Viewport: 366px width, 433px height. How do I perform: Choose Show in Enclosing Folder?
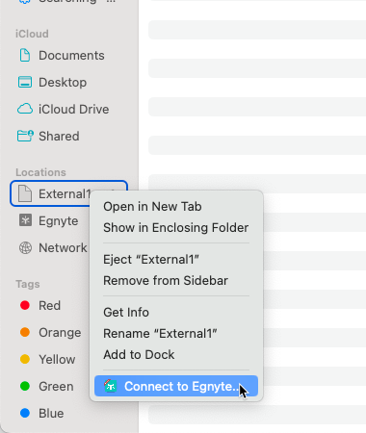point(175,228)
